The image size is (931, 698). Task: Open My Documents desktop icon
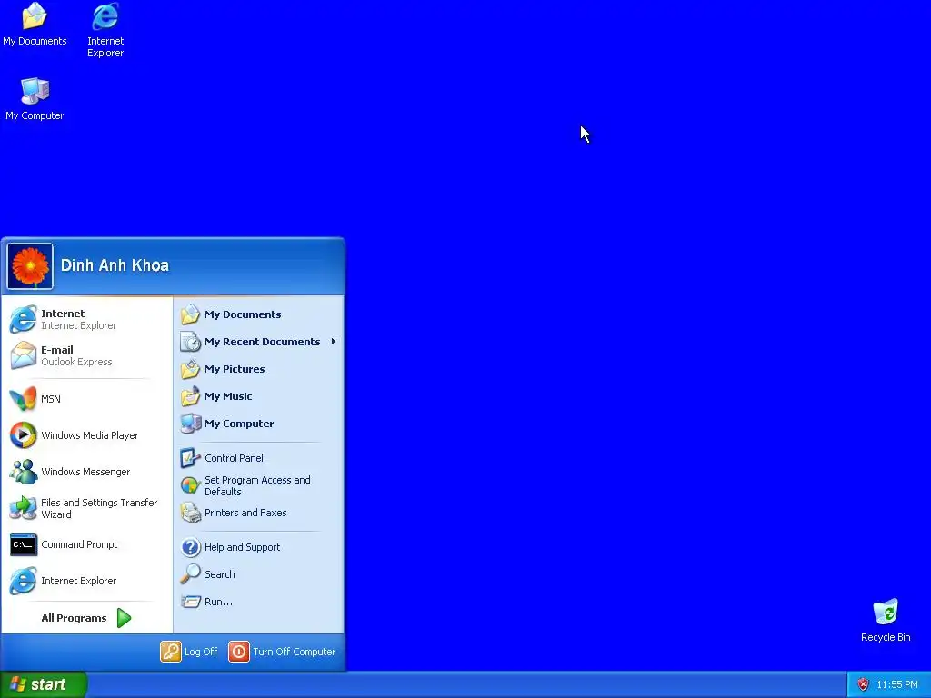coord(35,25)
